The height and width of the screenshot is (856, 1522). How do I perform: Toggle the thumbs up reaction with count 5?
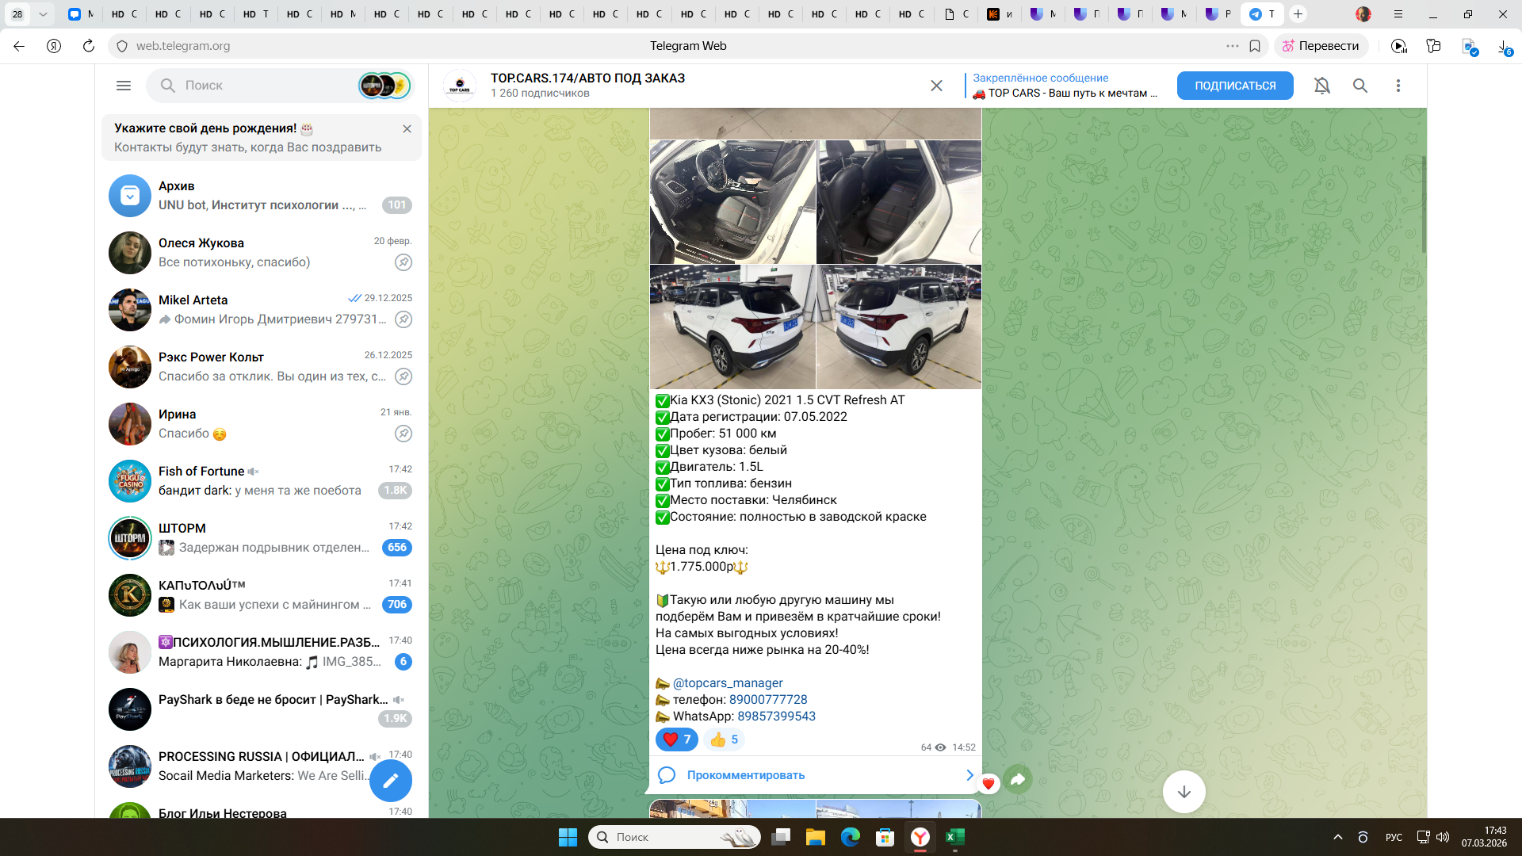click(x=725, y=739)
